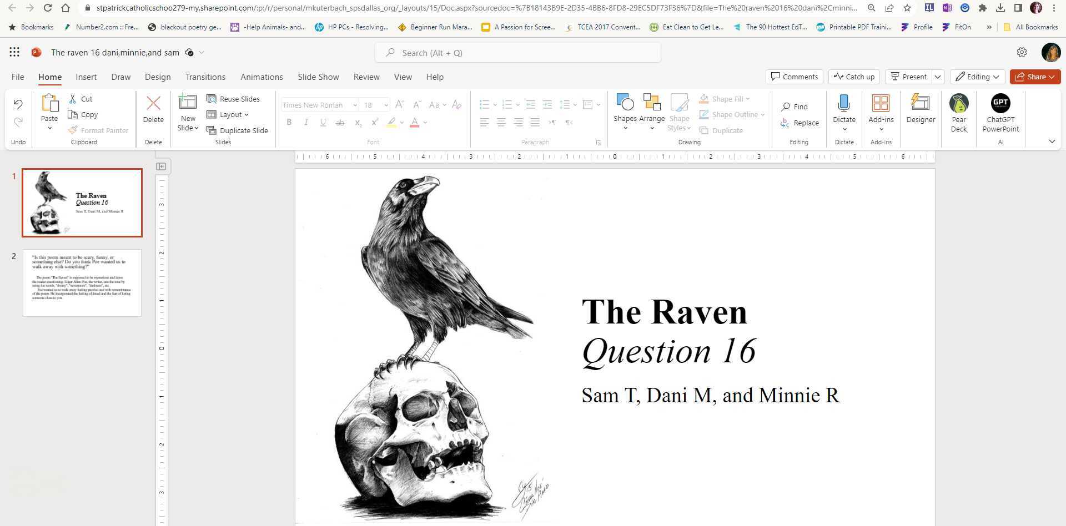Click the Copy icon in Clipboard
The height and width of the screenshot is (526, 1066).
coord(73,114)
